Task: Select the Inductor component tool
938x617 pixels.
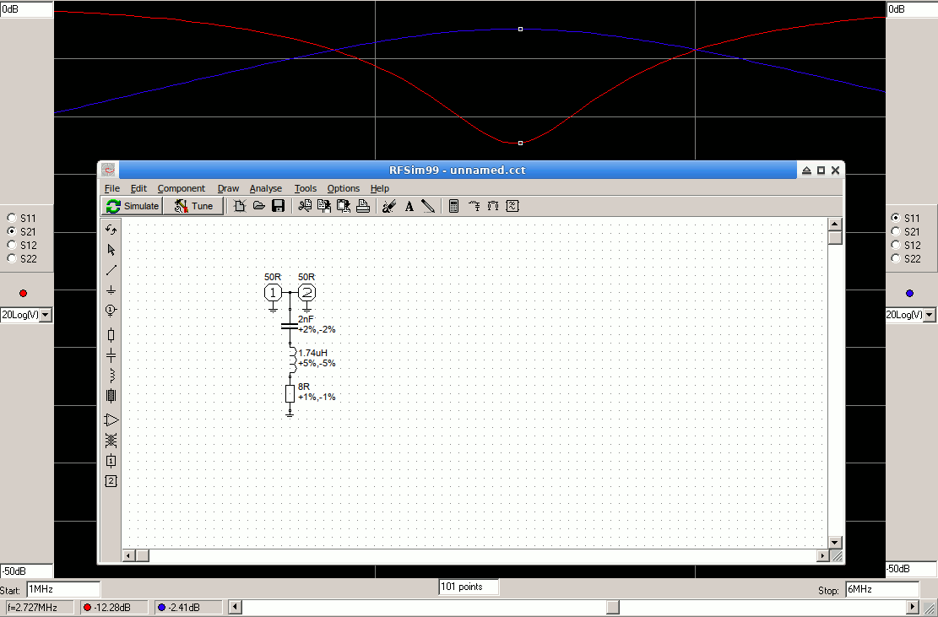Action: click(111, 376)
